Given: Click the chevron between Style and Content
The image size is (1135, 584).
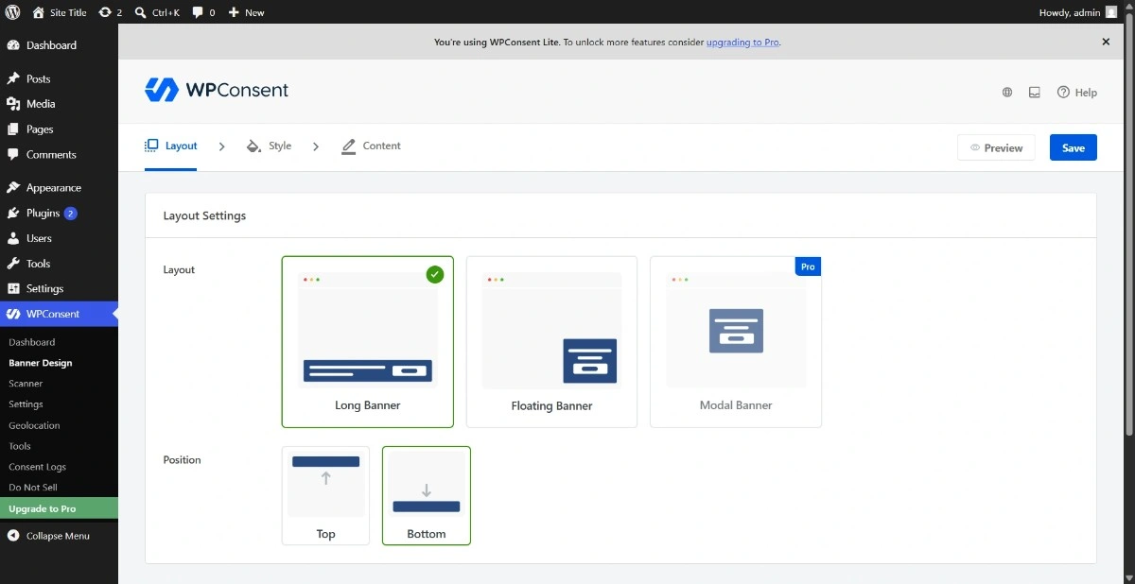Looking at the screenshot, I should [x=316, y=146].
